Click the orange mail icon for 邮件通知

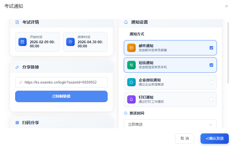tap(131, 48)
